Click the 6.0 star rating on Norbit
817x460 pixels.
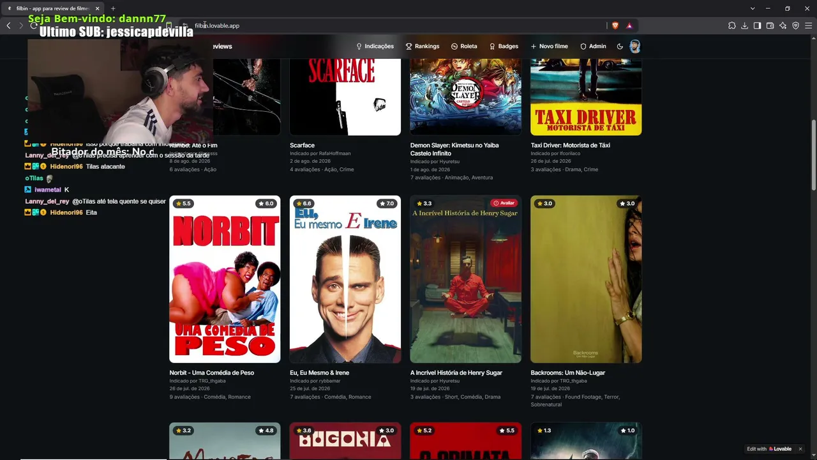pyautogui.click(x=266, y=204)
